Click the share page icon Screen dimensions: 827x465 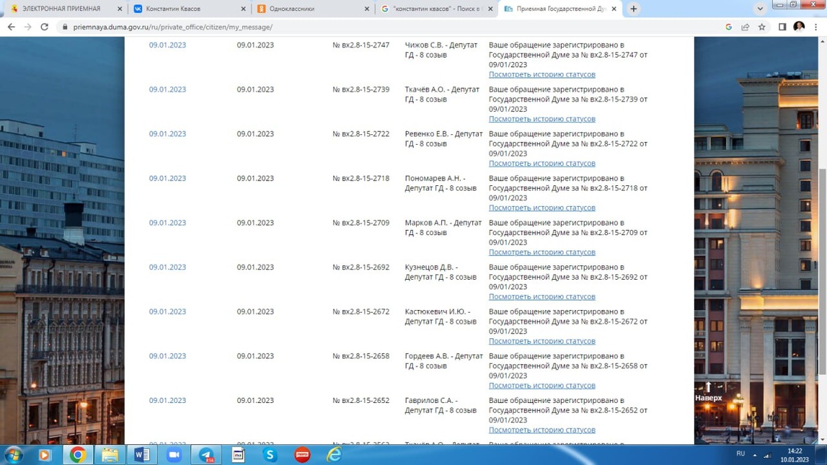point(745,27)
